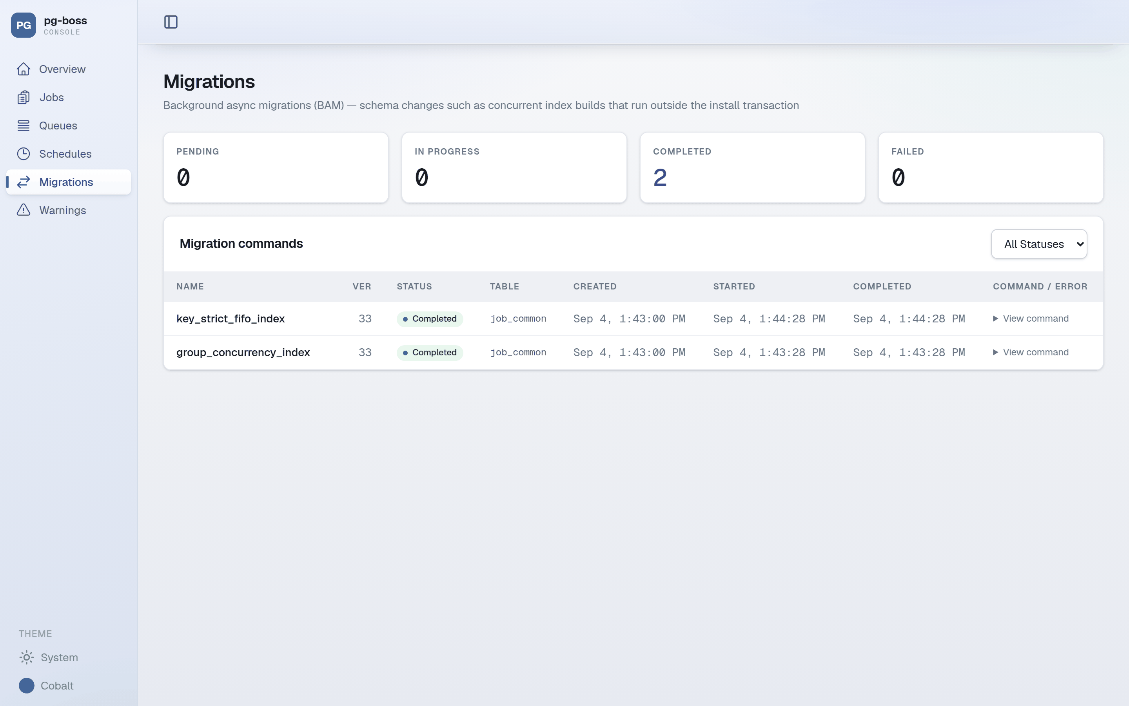Click the TABLE column header
The height and width of the screenshot is (706, 1129).
pyautogui.click(x=504, y=286)
